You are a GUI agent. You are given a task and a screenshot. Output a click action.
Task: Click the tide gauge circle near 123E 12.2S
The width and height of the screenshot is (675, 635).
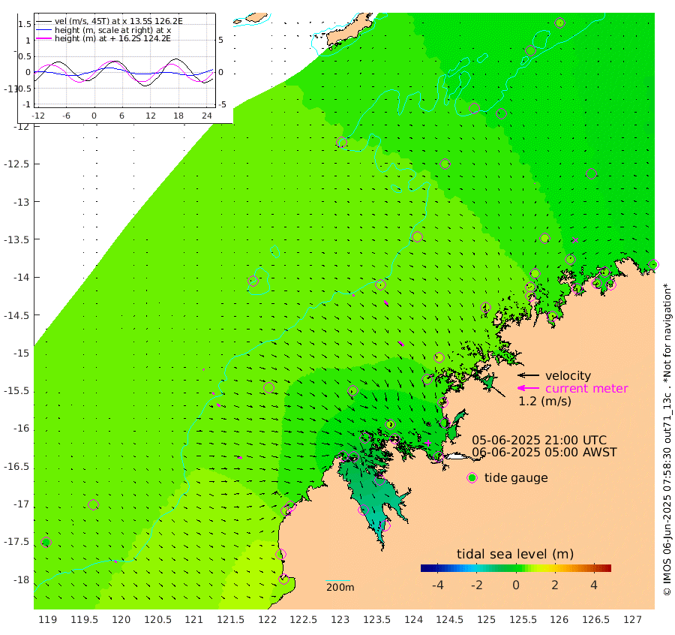[341, 142]
